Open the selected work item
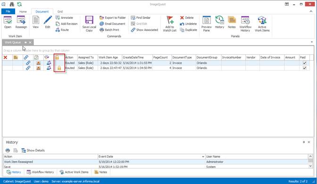 pos(8,23)
